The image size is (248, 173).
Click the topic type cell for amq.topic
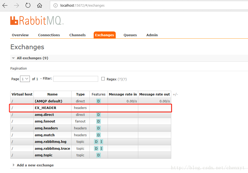(x=80, y=155)
